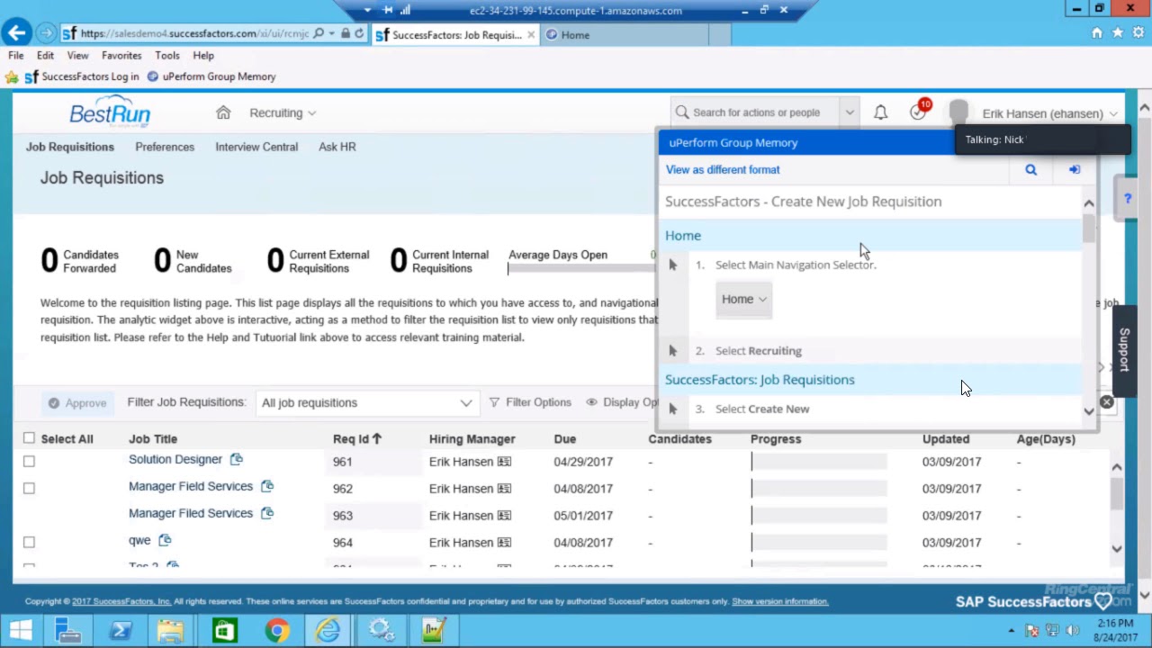The height and width of the screenshot is (648, 1152).
Task: Close the uPerform overlay with the X icon
Action: [1106, 402]
